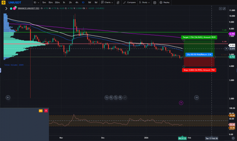237x141 pixels.
Task: Click the zoom out magnifier icon
Action: pyautogui.click(x=111, y=98)
